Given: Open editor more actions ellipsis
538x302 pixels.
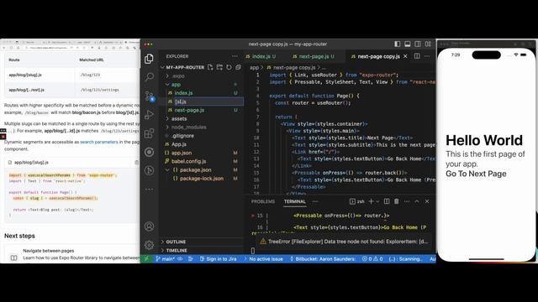Looking at the screenshot, I should (427, 56).
